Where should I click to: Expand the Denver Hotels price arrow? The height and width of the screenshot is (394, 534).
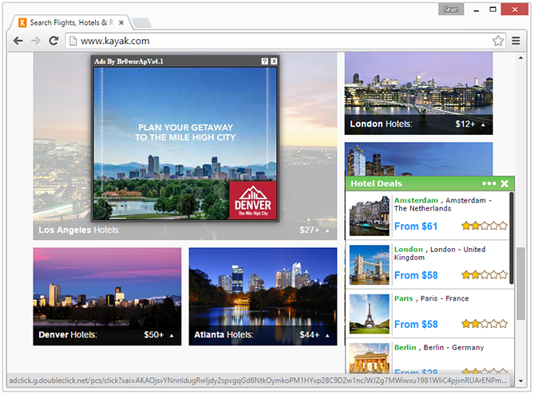click(x=172, y=335)
